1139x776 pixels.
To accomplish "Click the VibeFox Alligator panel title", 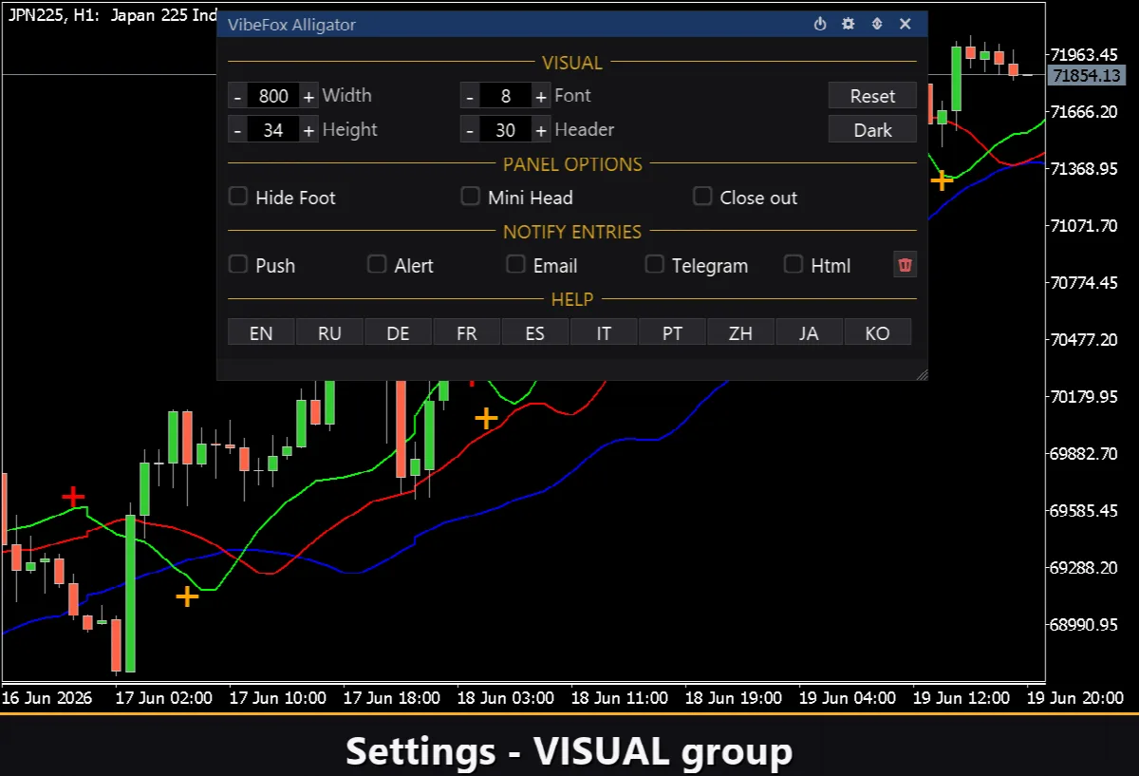I will pos(291,24).
